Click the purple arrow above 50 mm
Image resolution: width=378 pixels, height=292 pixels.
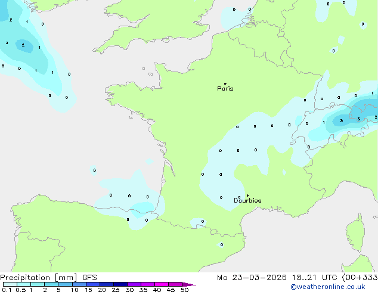(189, 284)
